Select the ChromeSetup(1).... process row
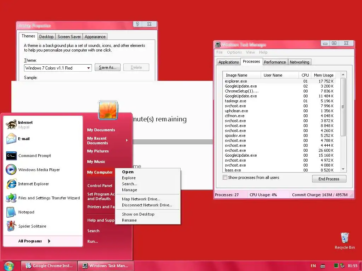The image size is (362, 271). pyautogui.click(x=279, y=91)
